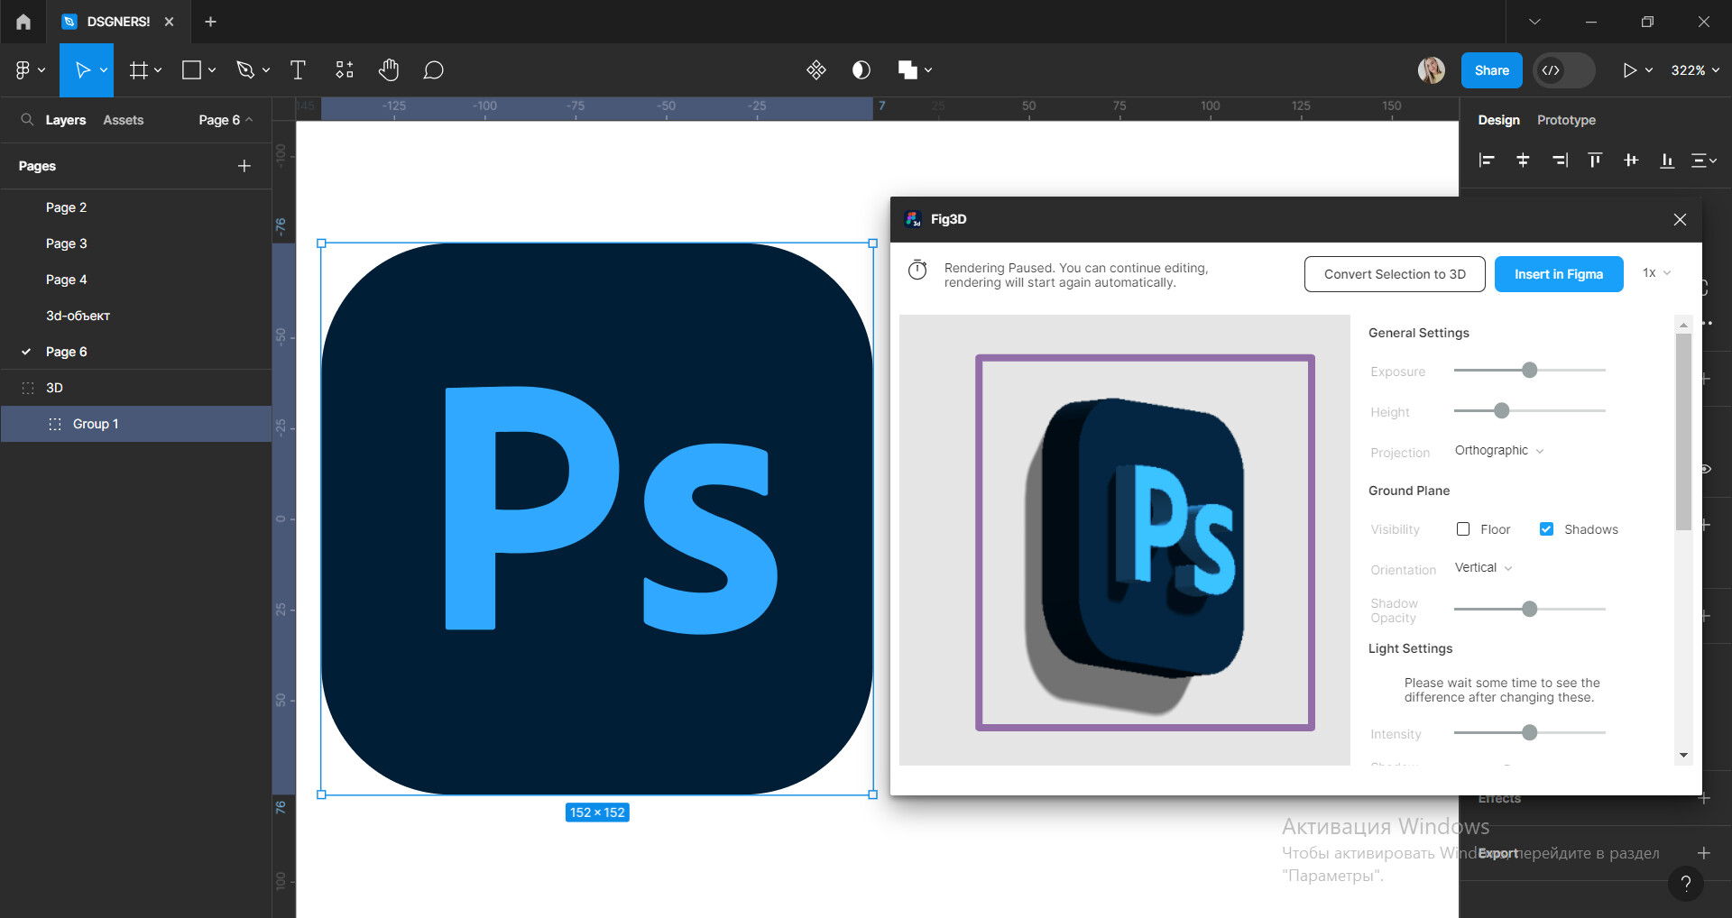Add a new page with plus icon
The image size is (1732, 918).
pos(244,166)
